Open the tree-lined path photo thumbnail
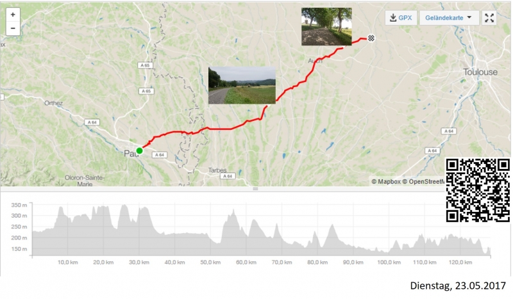Screen dimensions: 513x299 (x=326, y=26)
